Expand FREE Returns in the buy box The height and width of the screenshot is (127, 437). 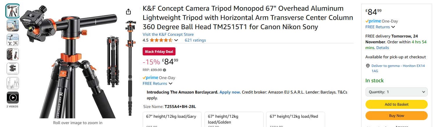380,27
